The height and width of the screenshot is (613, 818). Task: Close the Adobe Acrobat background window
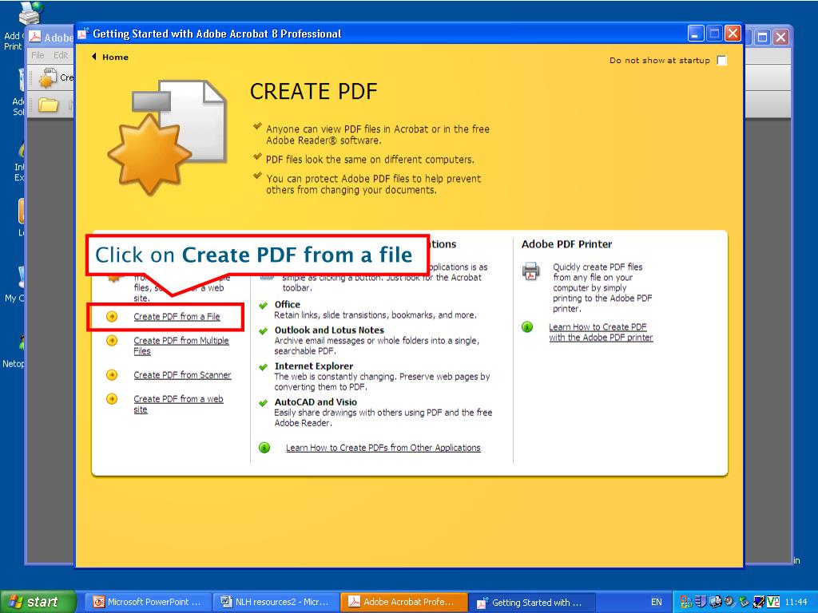point(780,37)
